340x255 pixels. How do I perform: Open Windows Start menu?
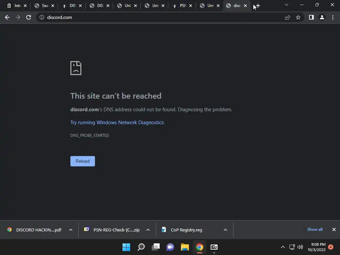point(126,247)
